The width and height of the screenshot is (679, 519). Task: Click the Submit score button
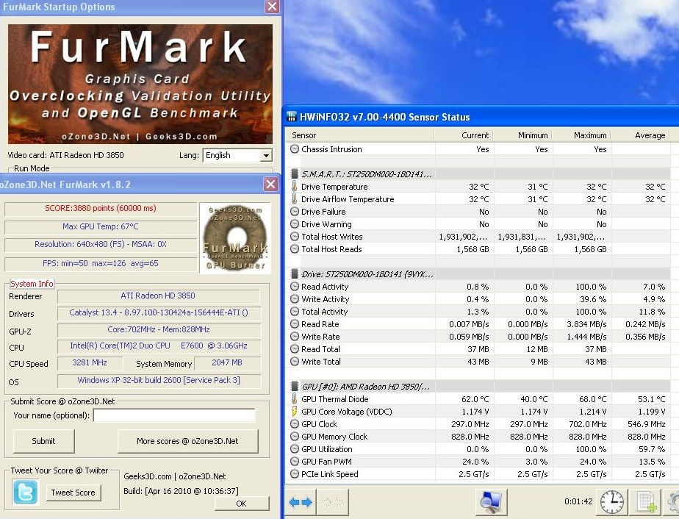(44, 441)
